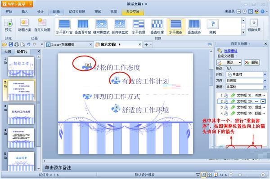Apply 水平梳理 transition effect
270x179 pixels.
(x=139, y=27)
